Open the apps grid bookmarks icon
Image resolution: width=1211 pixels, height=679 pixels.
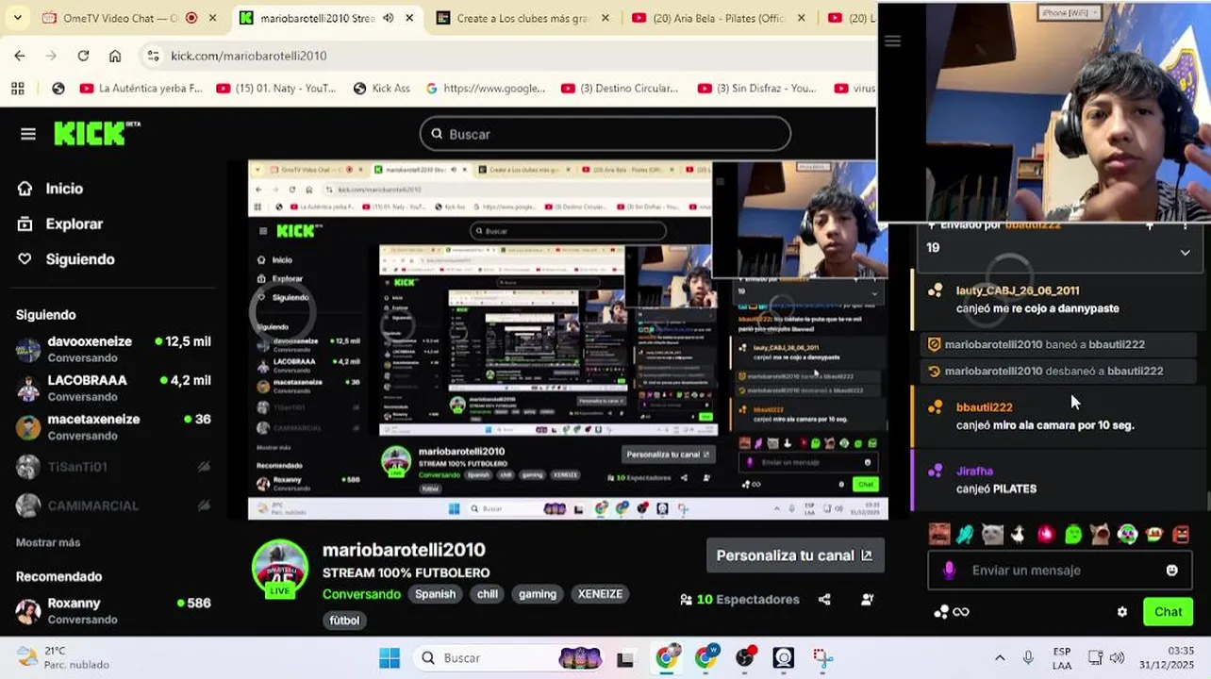point(17,89)
